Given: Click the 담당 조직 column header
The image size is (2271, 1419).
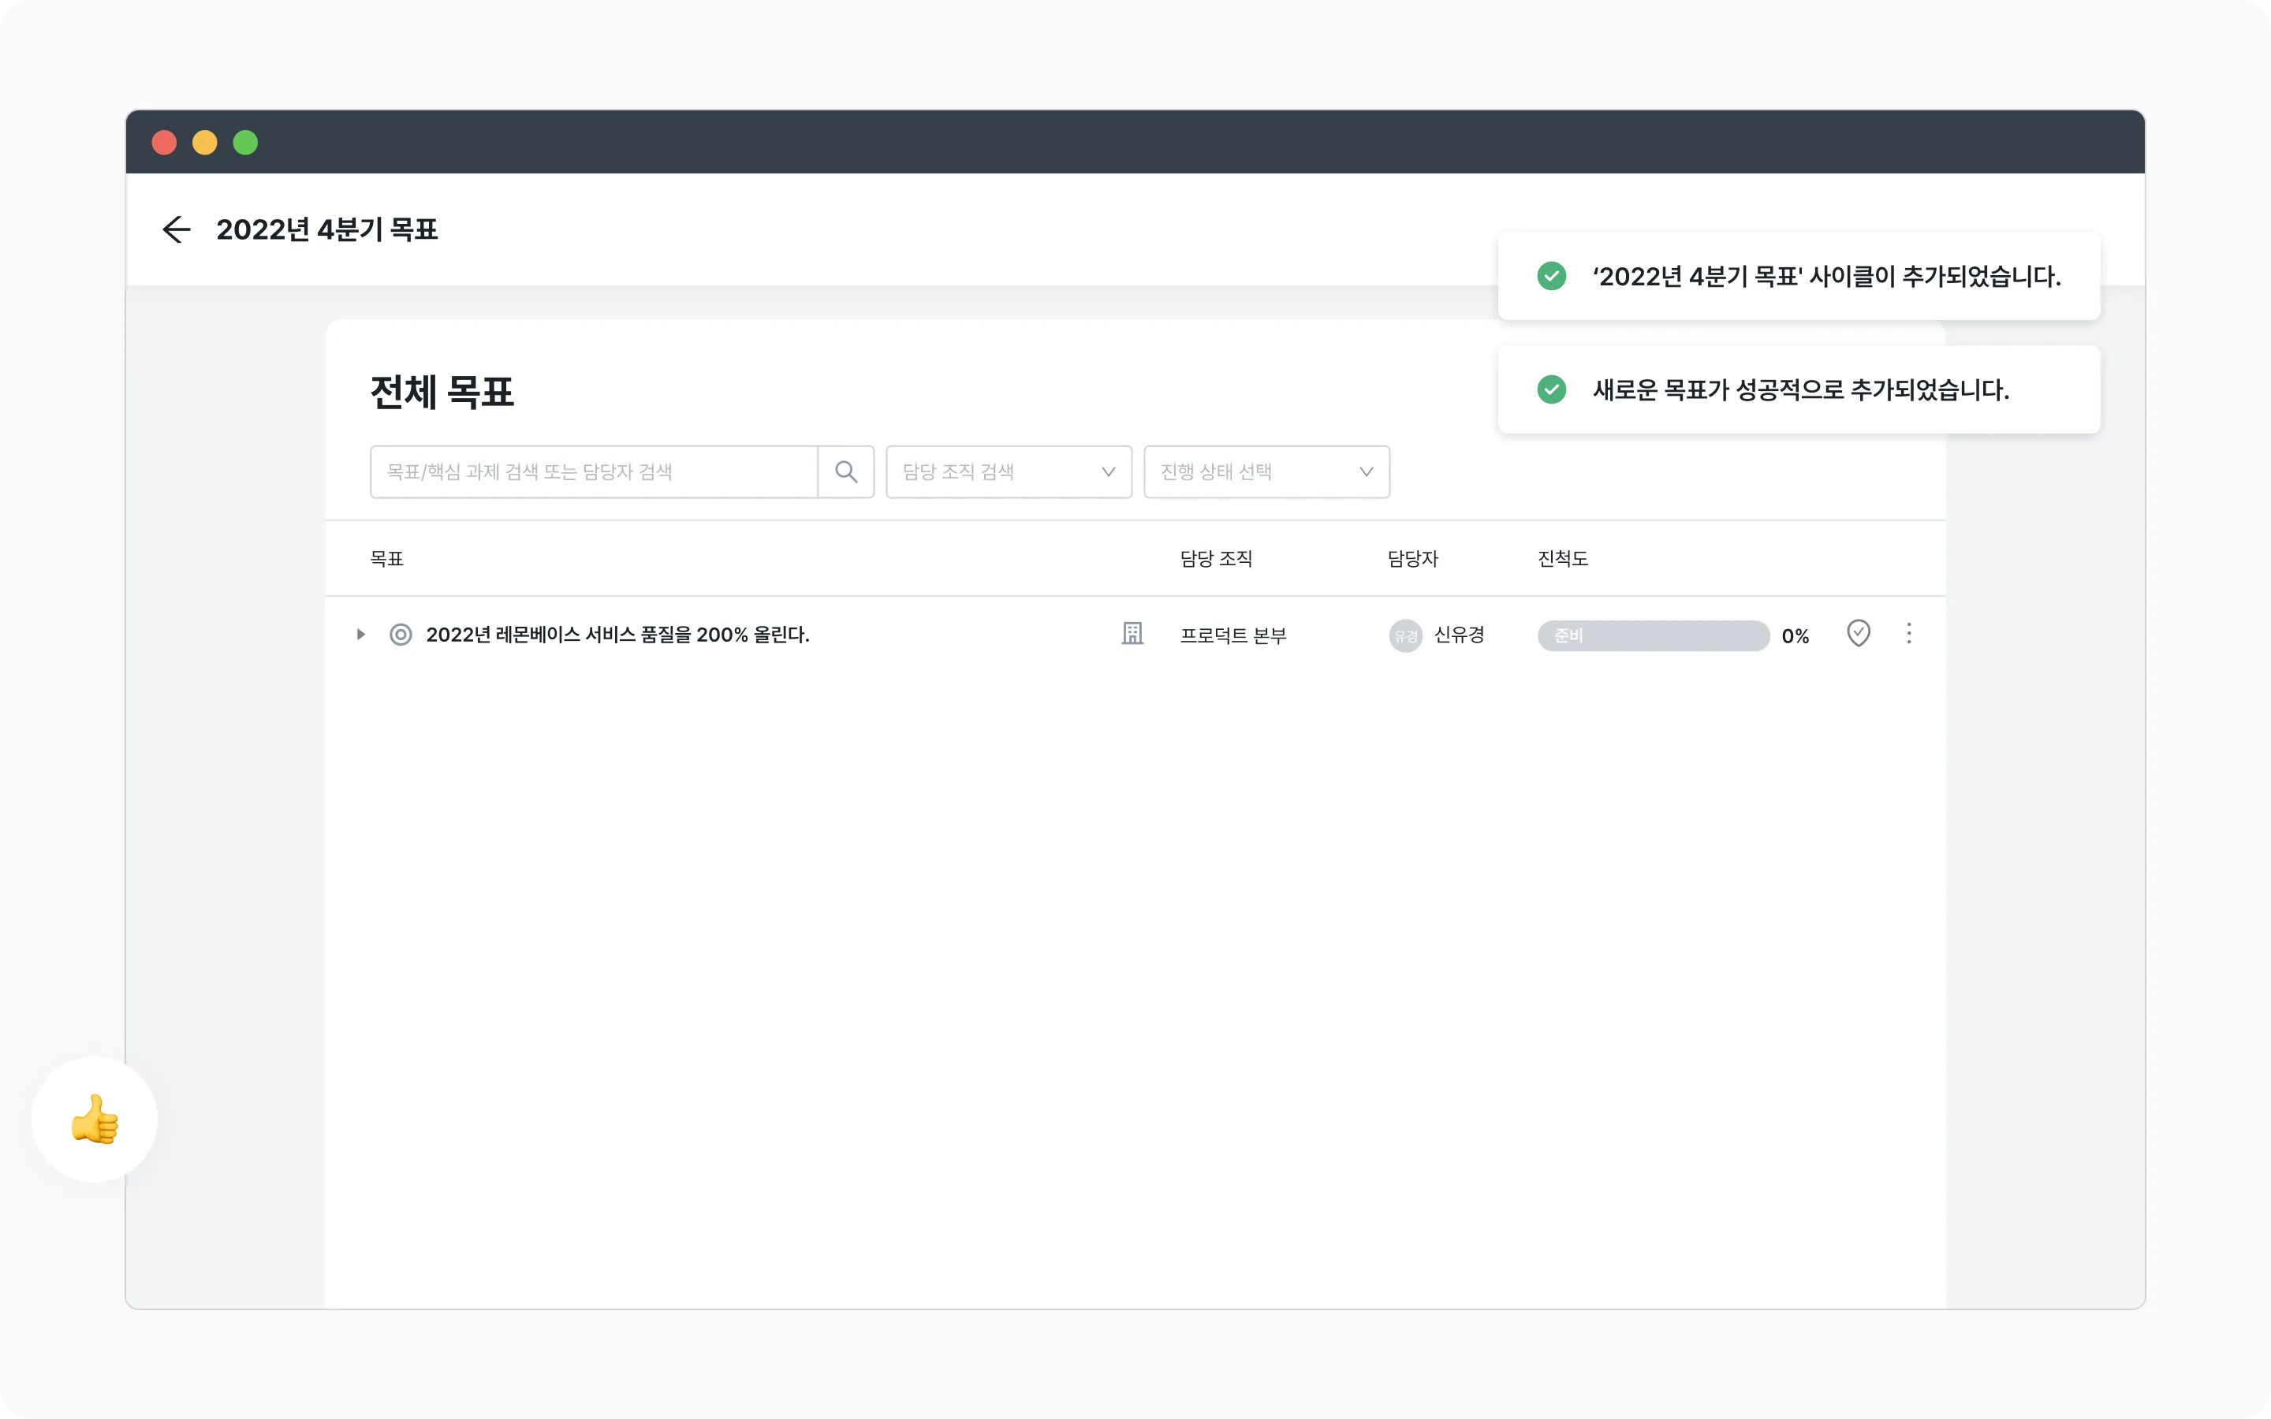Looking at the screenshot, I should coord(1216,558).
